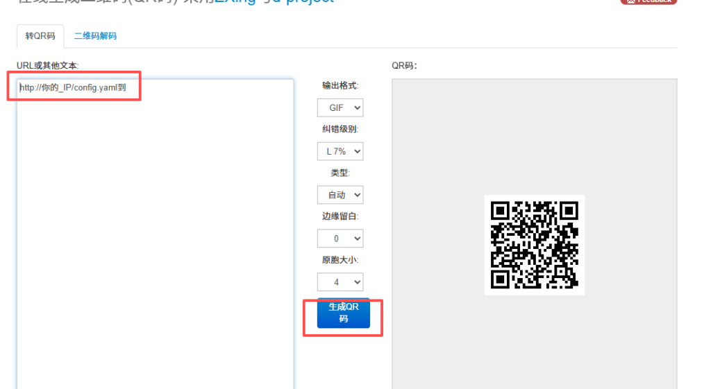Image resolution: width=711 pixels, height=389 pixels.
Task: Open the 纠错级别 L 7% dropdown
Action: click(340, 151)
